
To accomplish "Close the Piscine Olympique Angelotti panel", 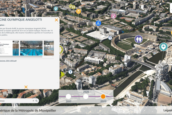I will click(56, 20).
